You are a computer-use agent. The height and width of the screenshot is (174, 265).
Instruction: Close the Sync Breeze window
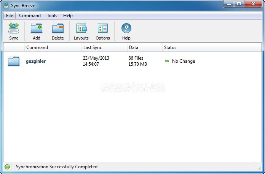coord(253,4)
